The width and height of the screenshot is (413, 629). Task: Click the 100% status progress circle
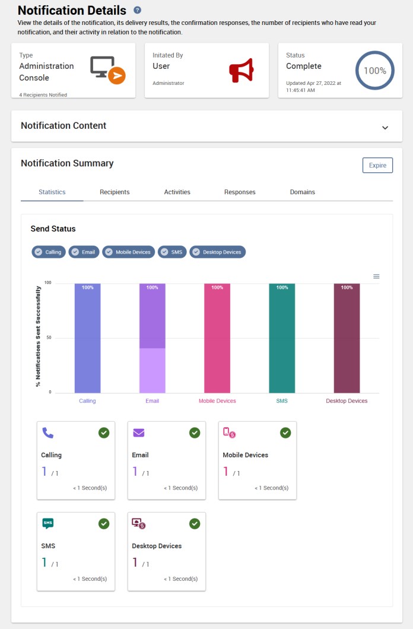tap(374, 70)
